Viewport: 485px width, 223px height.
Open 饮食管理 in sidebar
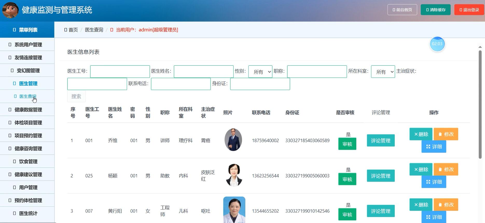[x=27, y=161]
